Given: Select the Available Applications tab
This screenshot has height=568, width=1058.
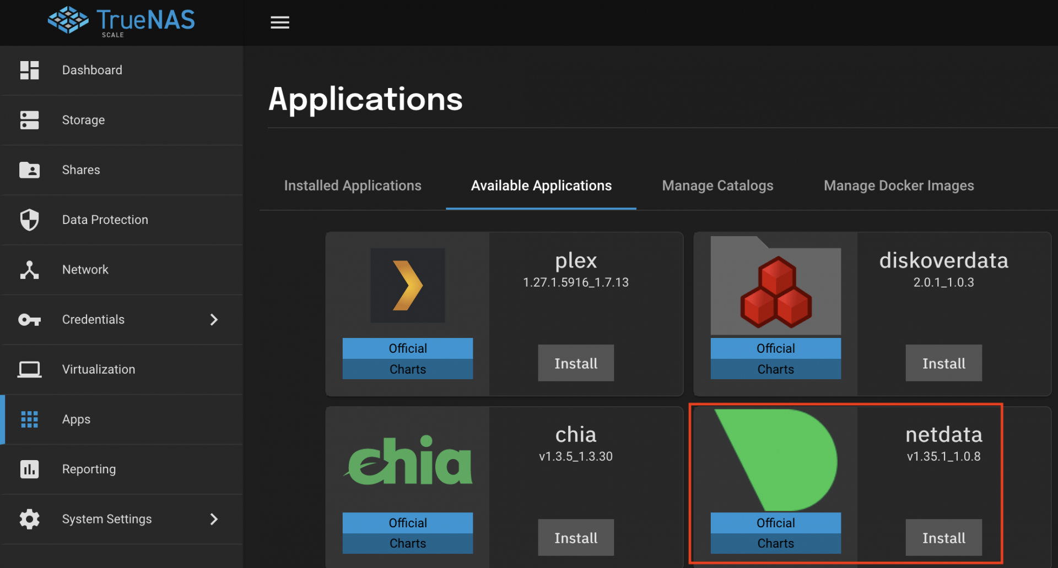Looking at the screenshot, I should click(541, 186).
